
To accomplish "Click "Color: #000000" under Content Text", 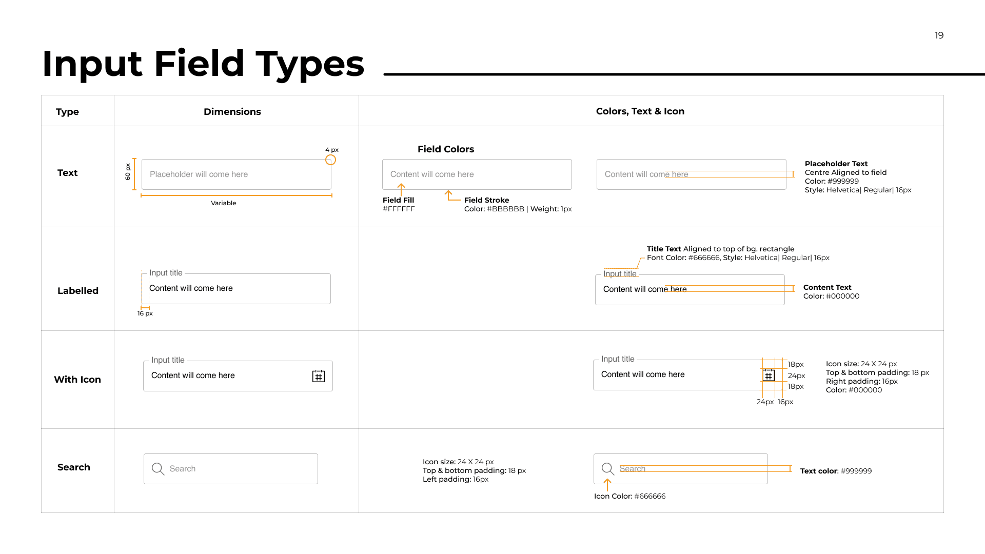I will coord(832,296).
